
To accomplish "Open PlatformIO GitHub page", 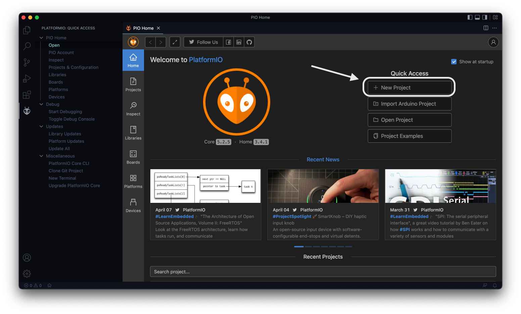I will (249, 42).
